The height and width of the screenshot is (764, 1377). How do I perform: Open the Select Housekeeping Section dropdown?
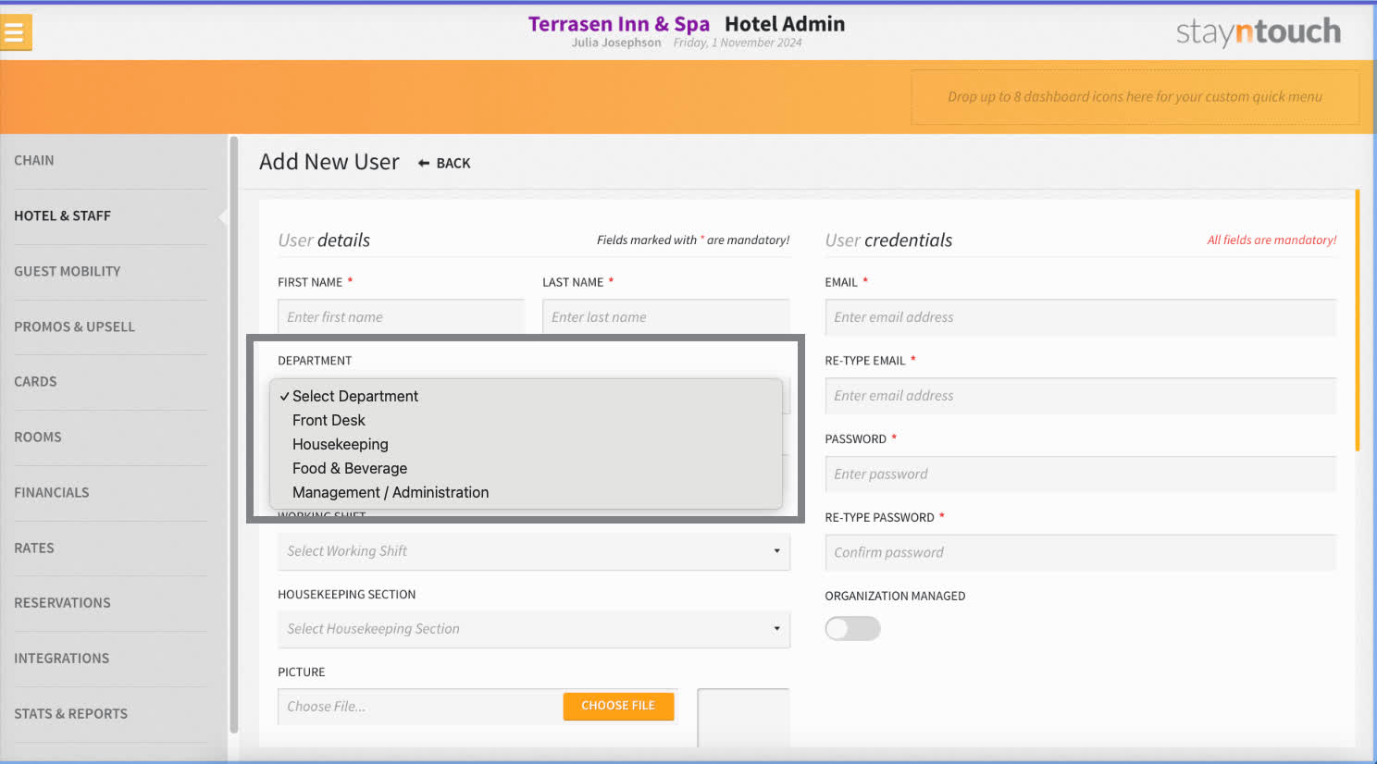click(x=534, y=629)
